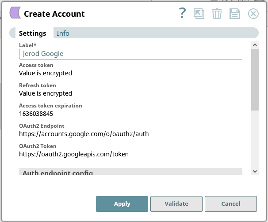Select the Refresh token encrypted value
This screenshot has width=268, height=222.
[46, 93]
